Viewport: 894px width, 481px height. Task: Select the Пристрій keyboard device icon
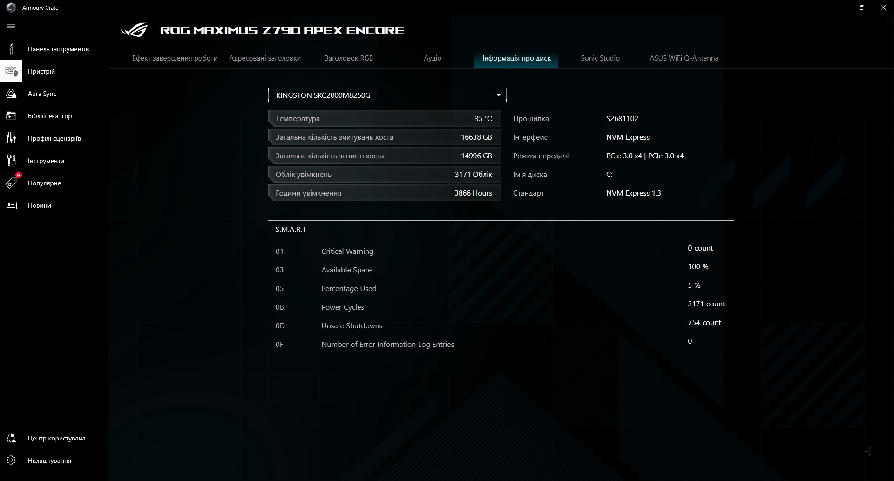click(x=11, y=71)
